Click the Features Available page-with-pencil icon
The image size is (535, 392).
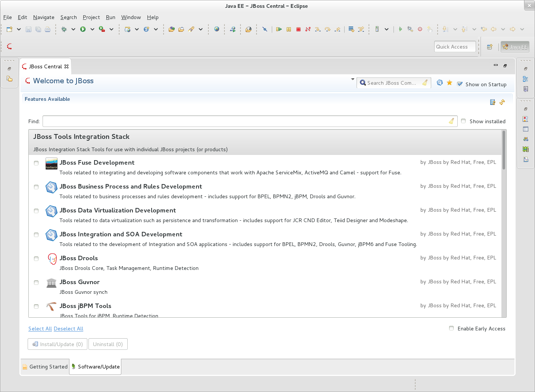pos(493,102)
